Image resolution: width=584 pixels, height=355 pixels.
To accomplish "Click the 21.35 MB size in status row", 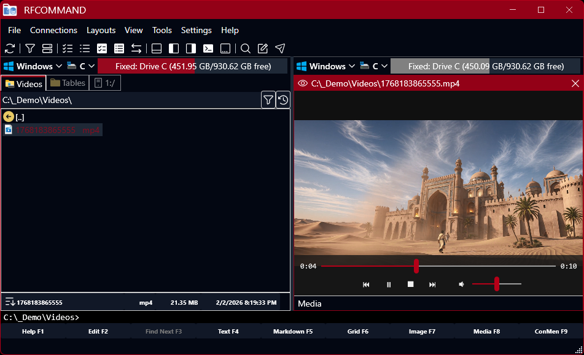I will click(x=184, y=303).
